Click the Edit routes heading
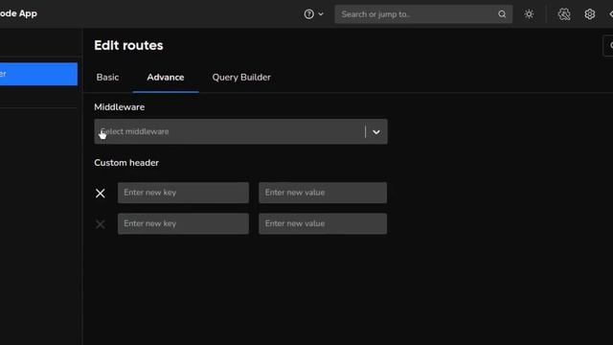 [128, 45]
